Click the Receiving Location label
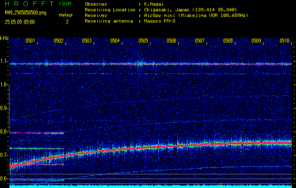296x188 pixels. coord(110,9)
